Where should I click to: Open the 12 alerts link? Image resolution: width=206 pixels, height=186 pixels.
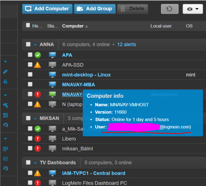[127, 45]
